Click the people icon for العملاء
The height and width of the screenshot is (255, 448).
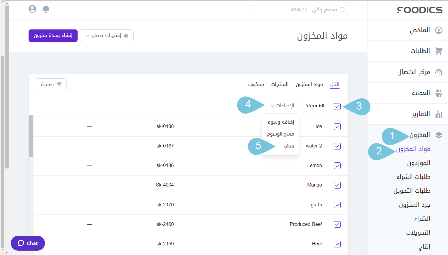coord(439,93)
